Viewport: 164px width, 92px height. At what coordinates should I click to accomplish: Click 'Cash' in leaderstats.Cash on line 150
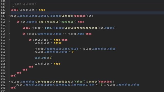66,49
